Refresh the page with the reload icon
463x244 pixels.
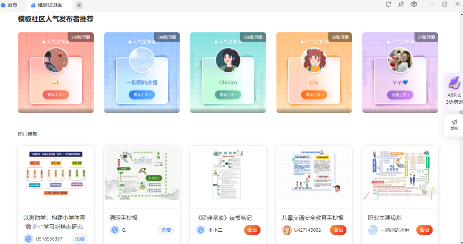389,4
